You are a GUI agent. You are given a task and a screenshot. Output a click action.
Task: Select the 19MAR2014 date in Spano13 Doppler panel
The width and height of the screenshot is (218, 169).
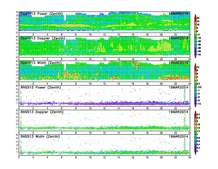click(178, 38)
